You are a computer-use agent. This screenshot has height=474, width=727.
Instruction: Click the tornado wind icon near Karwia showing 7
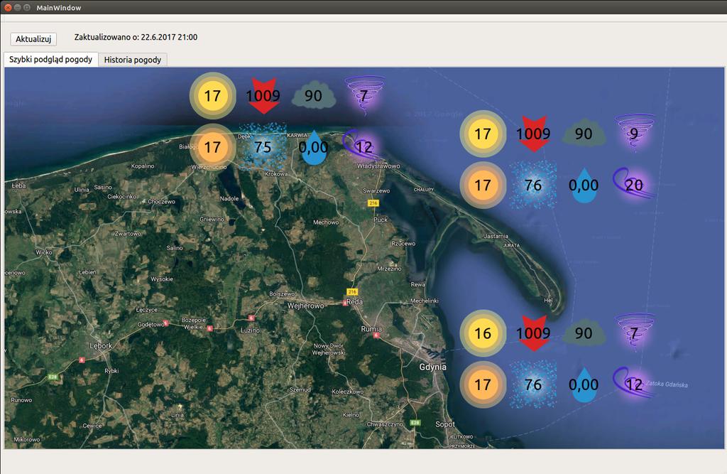coord(364,95)
